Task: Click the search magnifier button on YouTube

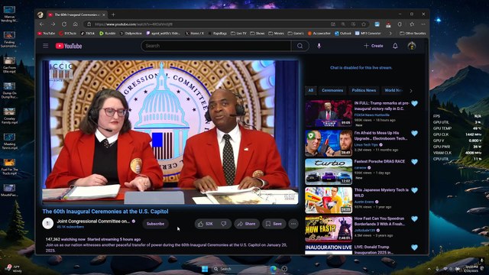Action: click(x=300, y=46)
